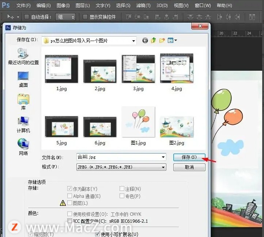Image resolution: width=264 pixels, height=237 pixels.
Task: Select the 4.jpg thumbnail
Action: coord(177,68)
